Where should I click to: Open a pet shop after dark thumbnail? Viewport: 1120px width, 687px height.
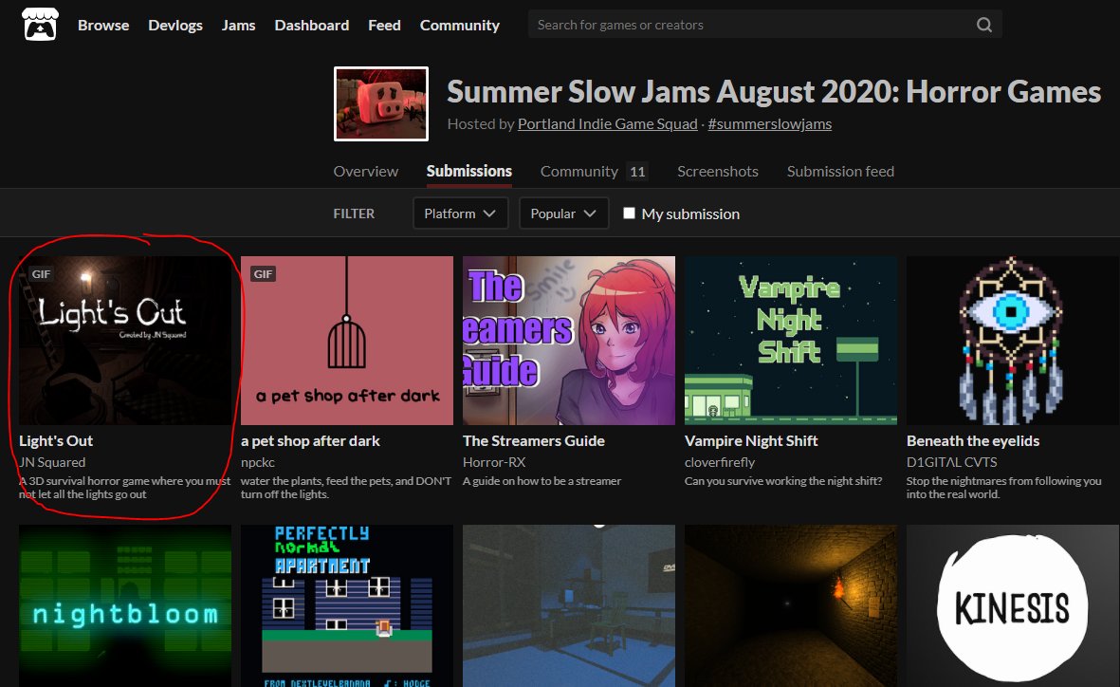[346, 341]
